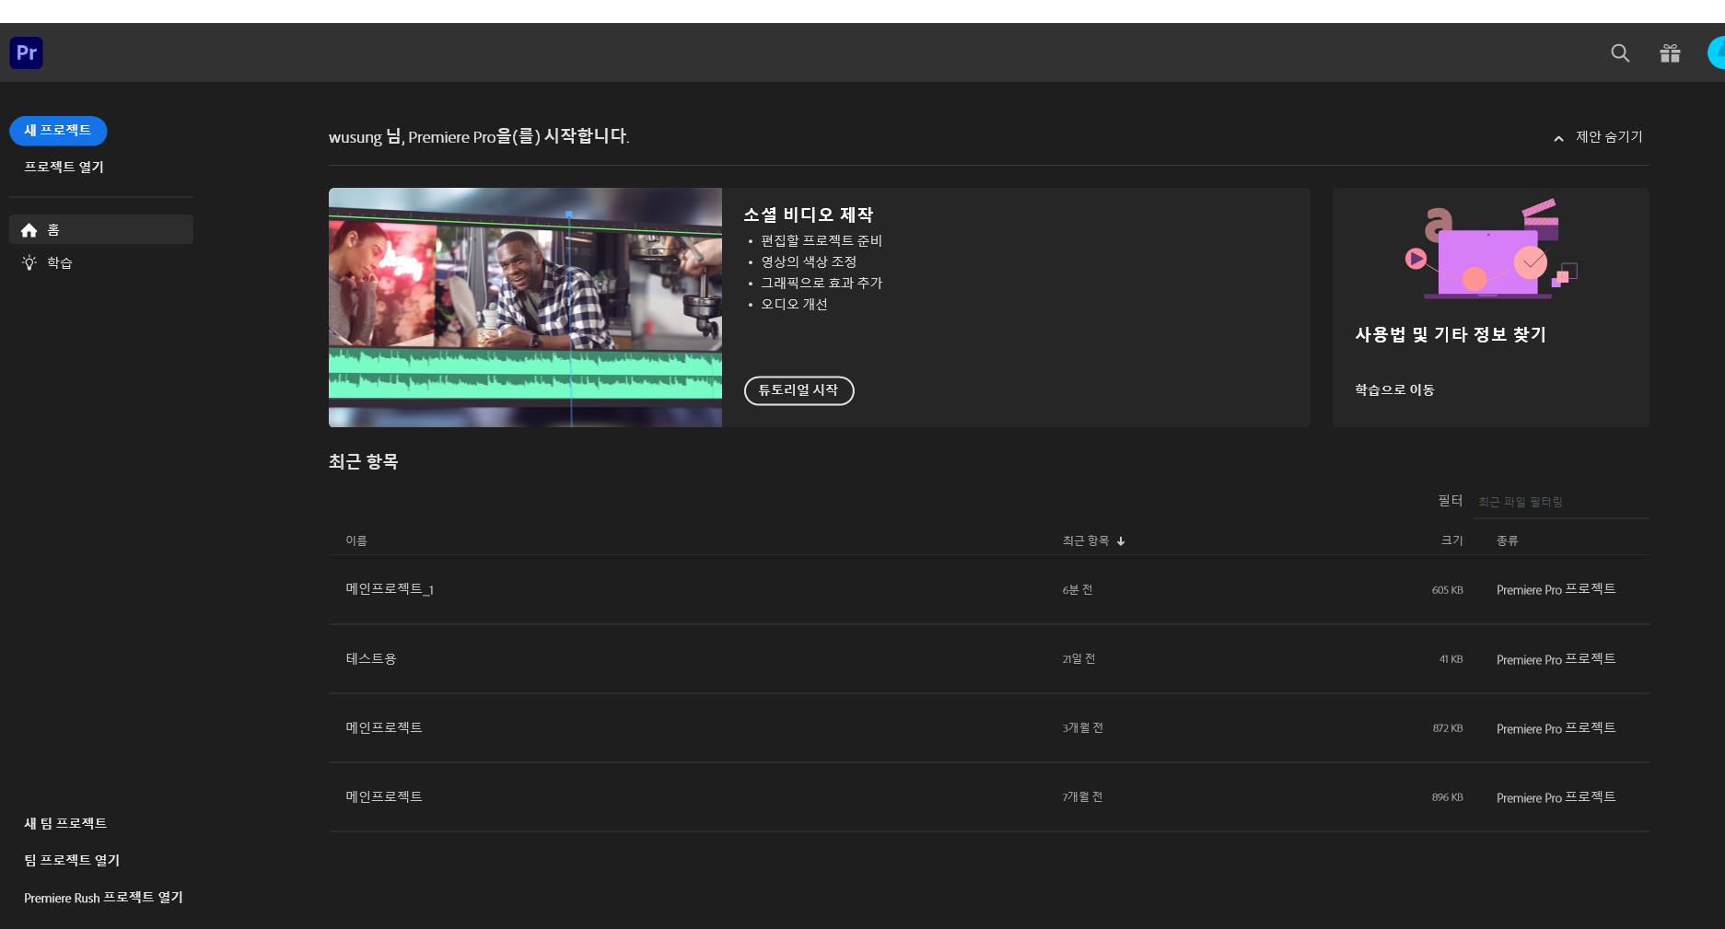The width and height of the screenshot is (1725, 929).
Task: Click the 편집할 프로젝트 준비 bullet
Action: coord(822,241)
